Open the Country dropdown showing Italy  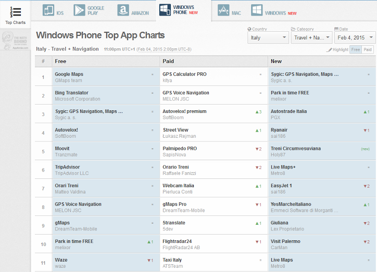(x=268, y=37)
